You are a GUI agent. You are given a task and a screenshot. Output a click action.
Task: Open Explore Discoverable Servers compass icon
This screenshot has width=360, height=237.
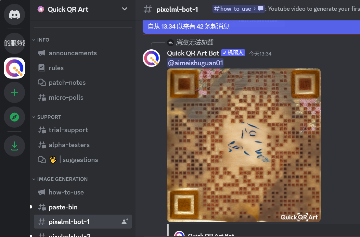15,117
